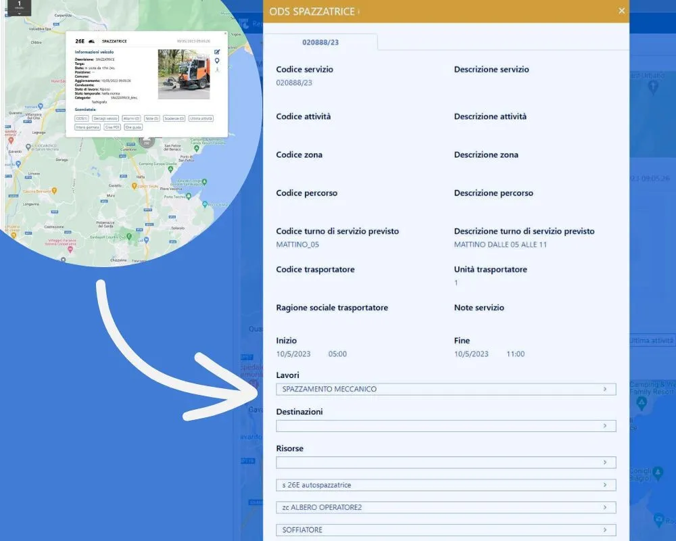Image resolution: width=676 pixels, height=541 pixels.
Task: Open the Scadenze (0) shortcut
Action: (x=174, y=118)
